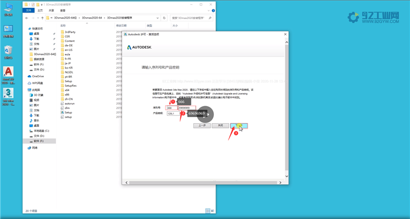Click the serial number field containing 69696969
Screen dimensions: 410x219
[x=187, y=108]
